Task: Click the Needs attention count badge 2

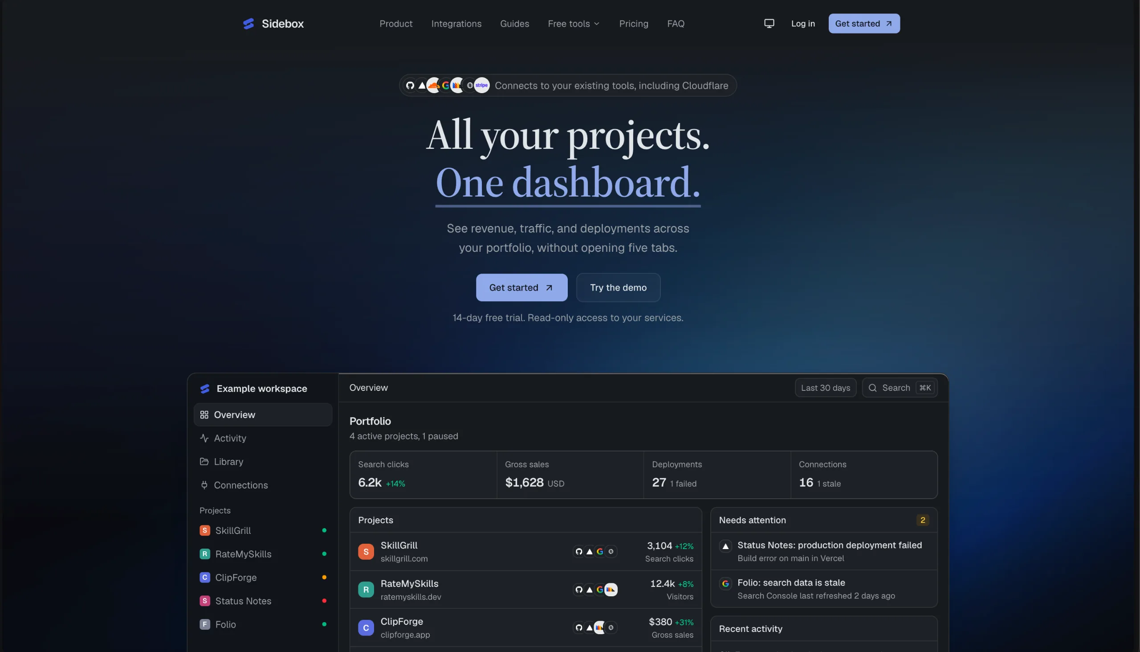Action: point(923,520)
